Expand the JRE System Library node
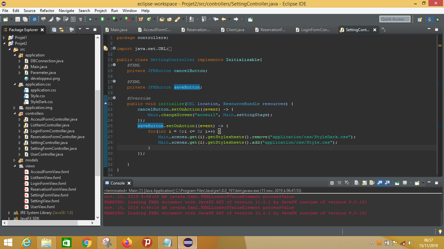The image size is (444, 249). pos(9,213)
